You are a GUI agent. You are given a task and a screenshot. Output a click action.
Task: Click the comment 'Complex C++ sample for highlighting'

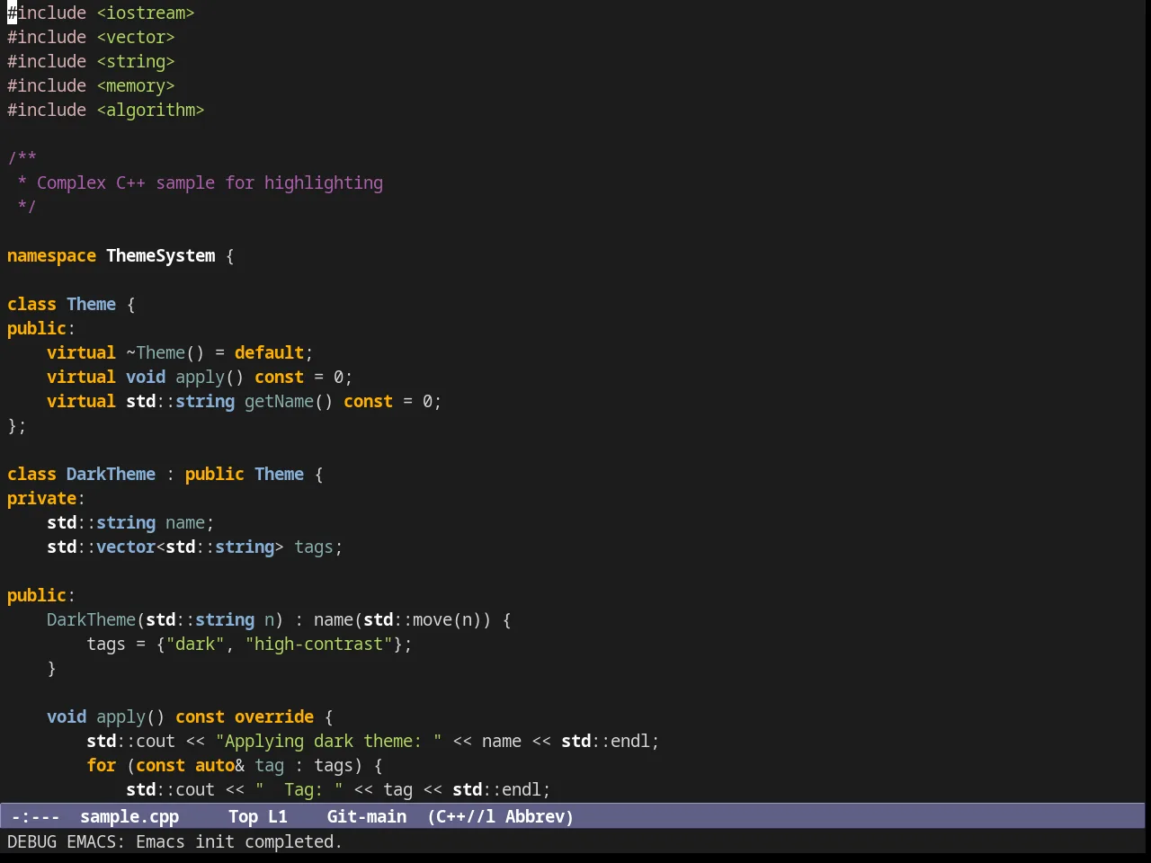point(210,182)
